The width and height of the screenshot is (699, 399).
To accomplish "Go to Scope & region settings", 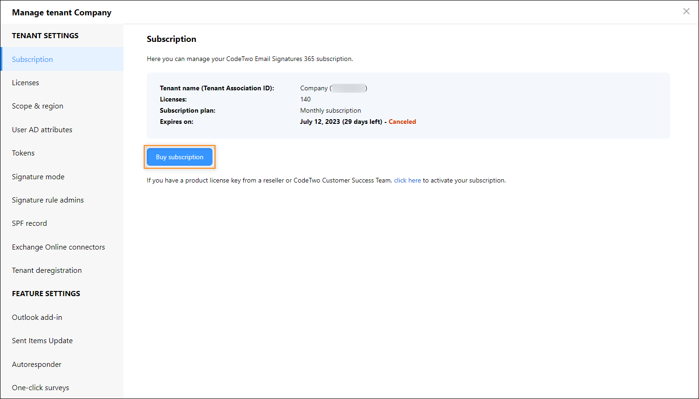I will click(62, 106).
